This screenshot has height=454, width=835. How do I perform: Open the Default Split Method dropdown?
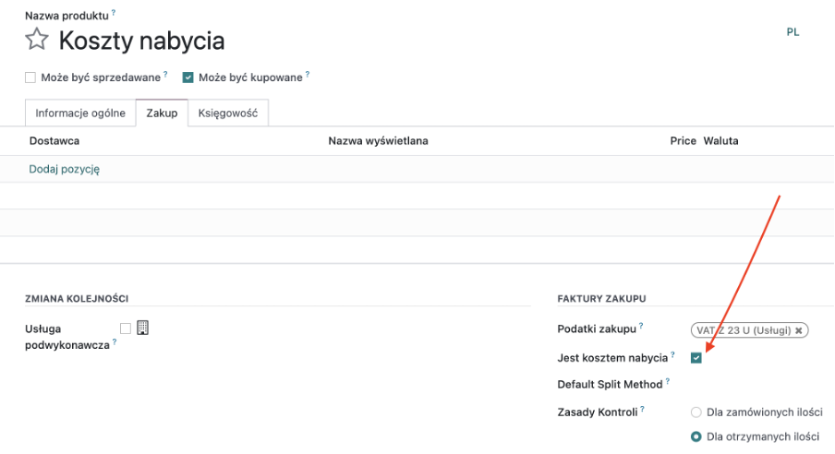point(756,384)
